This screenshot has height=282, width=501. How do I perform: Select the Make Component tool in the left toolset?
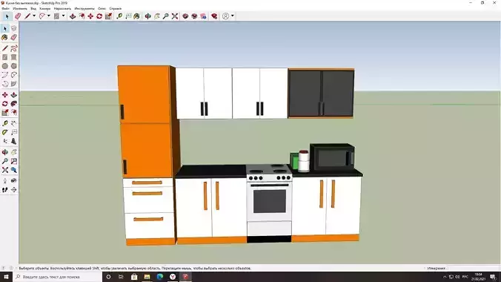click(14, 28)
